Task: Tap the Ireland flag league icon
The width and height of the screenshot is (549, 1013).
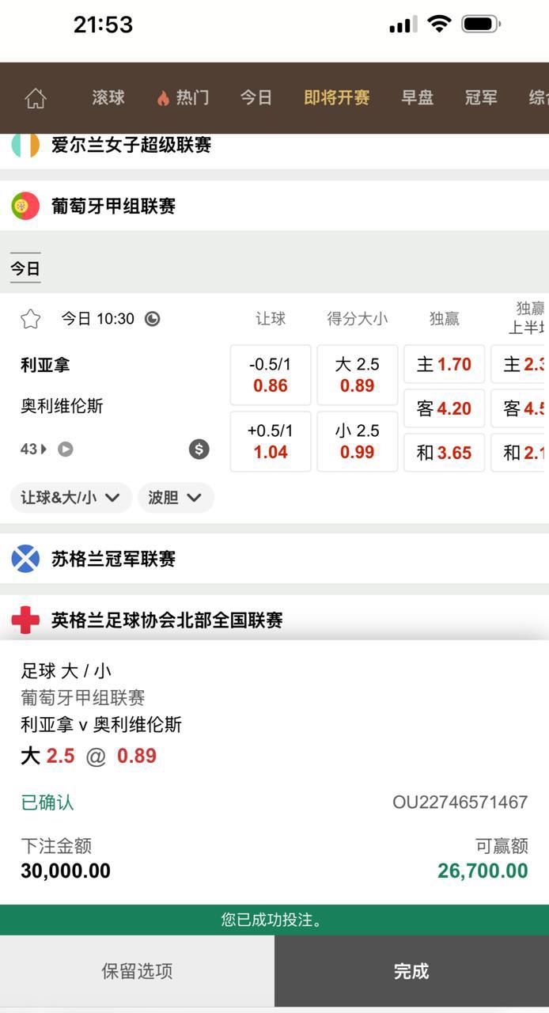Action: click(x=25, y=146)
